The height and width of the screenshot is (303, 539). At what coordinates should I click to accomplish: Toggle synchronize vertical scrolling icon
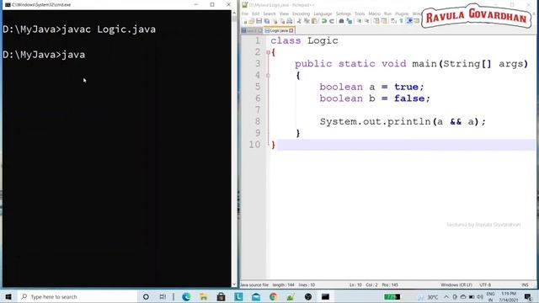(376, 21)
